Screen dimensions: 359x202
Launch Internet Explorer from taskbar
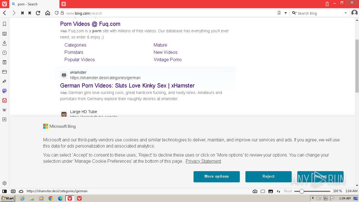pyautogui.click(x=22, y=198)
